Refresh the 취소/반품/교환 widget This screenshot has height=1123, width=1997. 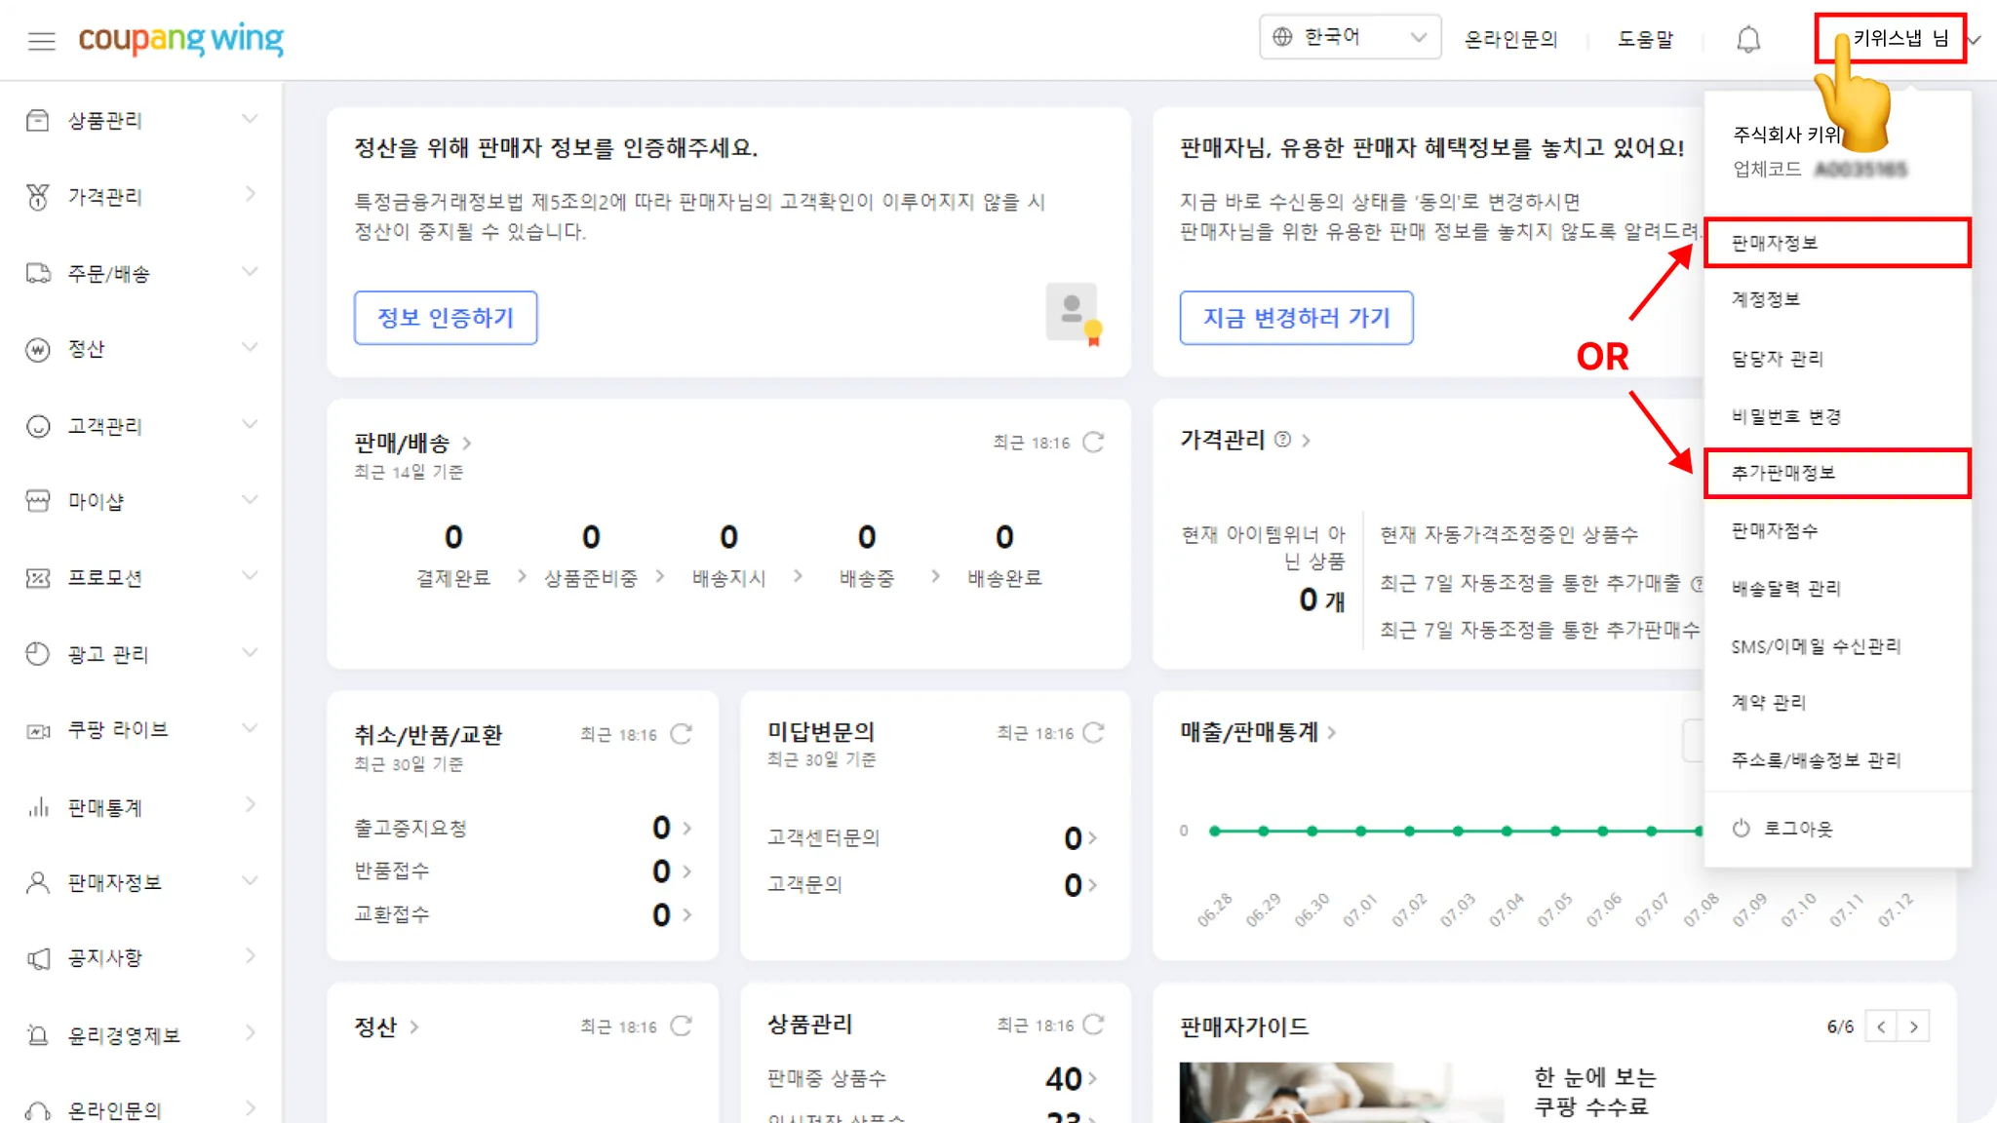tap(682, 734)
